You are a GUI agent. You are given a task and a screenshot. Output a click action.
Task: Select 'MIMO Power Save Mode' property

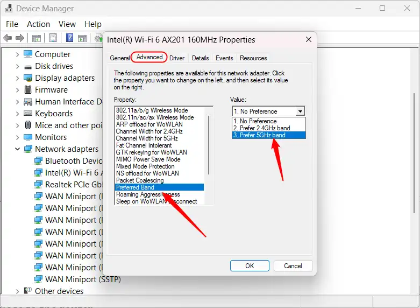click(x=160, y=159)
